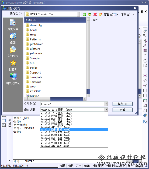Collapse the 保存类型 file type dropdown arrow
Viewport: 149px width, 169px height.
point(106,110)
